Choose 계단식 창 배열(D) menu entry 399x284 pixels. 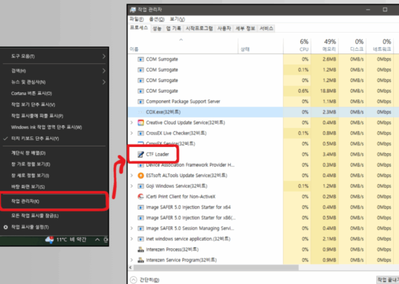pos(54,153)
